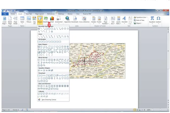Switch to the Home tab
Image resolution: width=170 pixels, height=113 pixels.
point(13,14)
